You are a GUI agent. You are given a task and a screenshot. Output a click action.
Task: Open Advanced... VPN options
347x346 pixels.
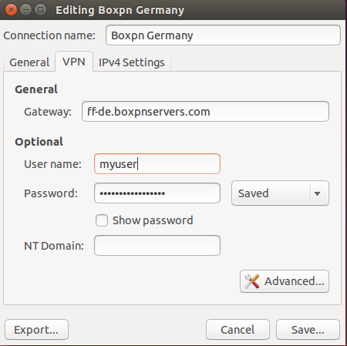285,281
